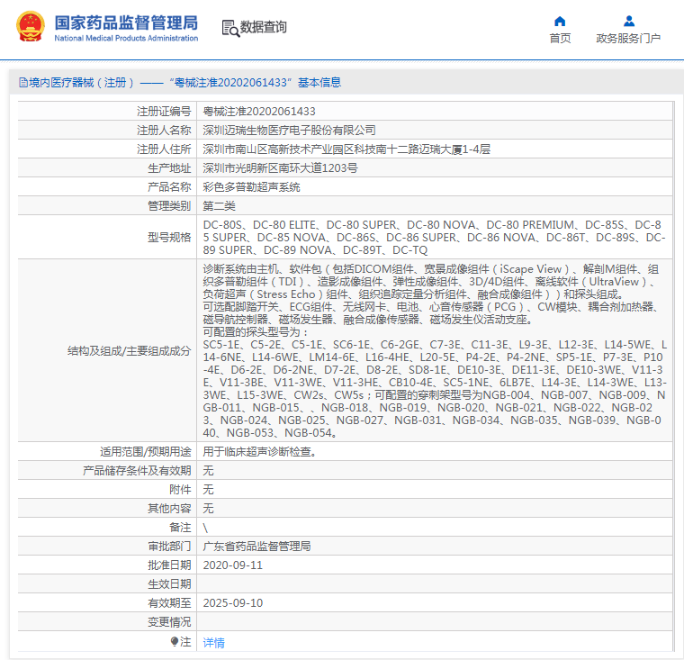The image size is (684, 660).
Task: Open the 详情 link in the 注 row
Action: (x=213, y=642)
